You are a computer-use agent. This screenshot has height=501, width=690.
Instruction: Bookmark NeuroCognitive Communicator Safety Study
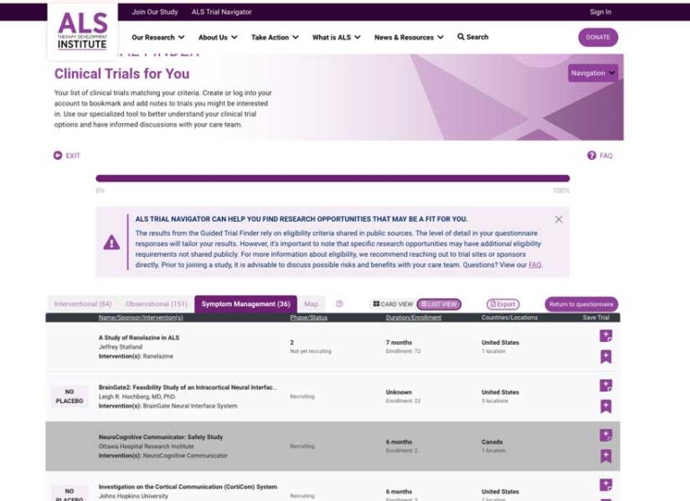606,456
